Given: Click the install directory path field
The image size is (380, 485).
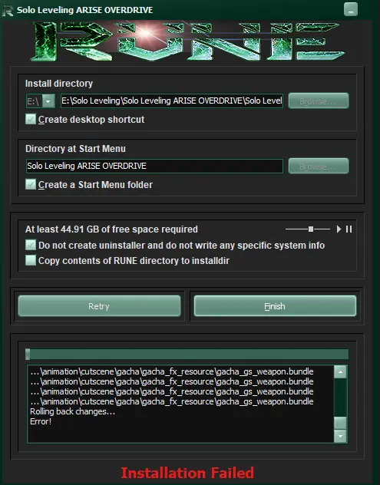Looking at the screenshot, I should tap(172, 101).
